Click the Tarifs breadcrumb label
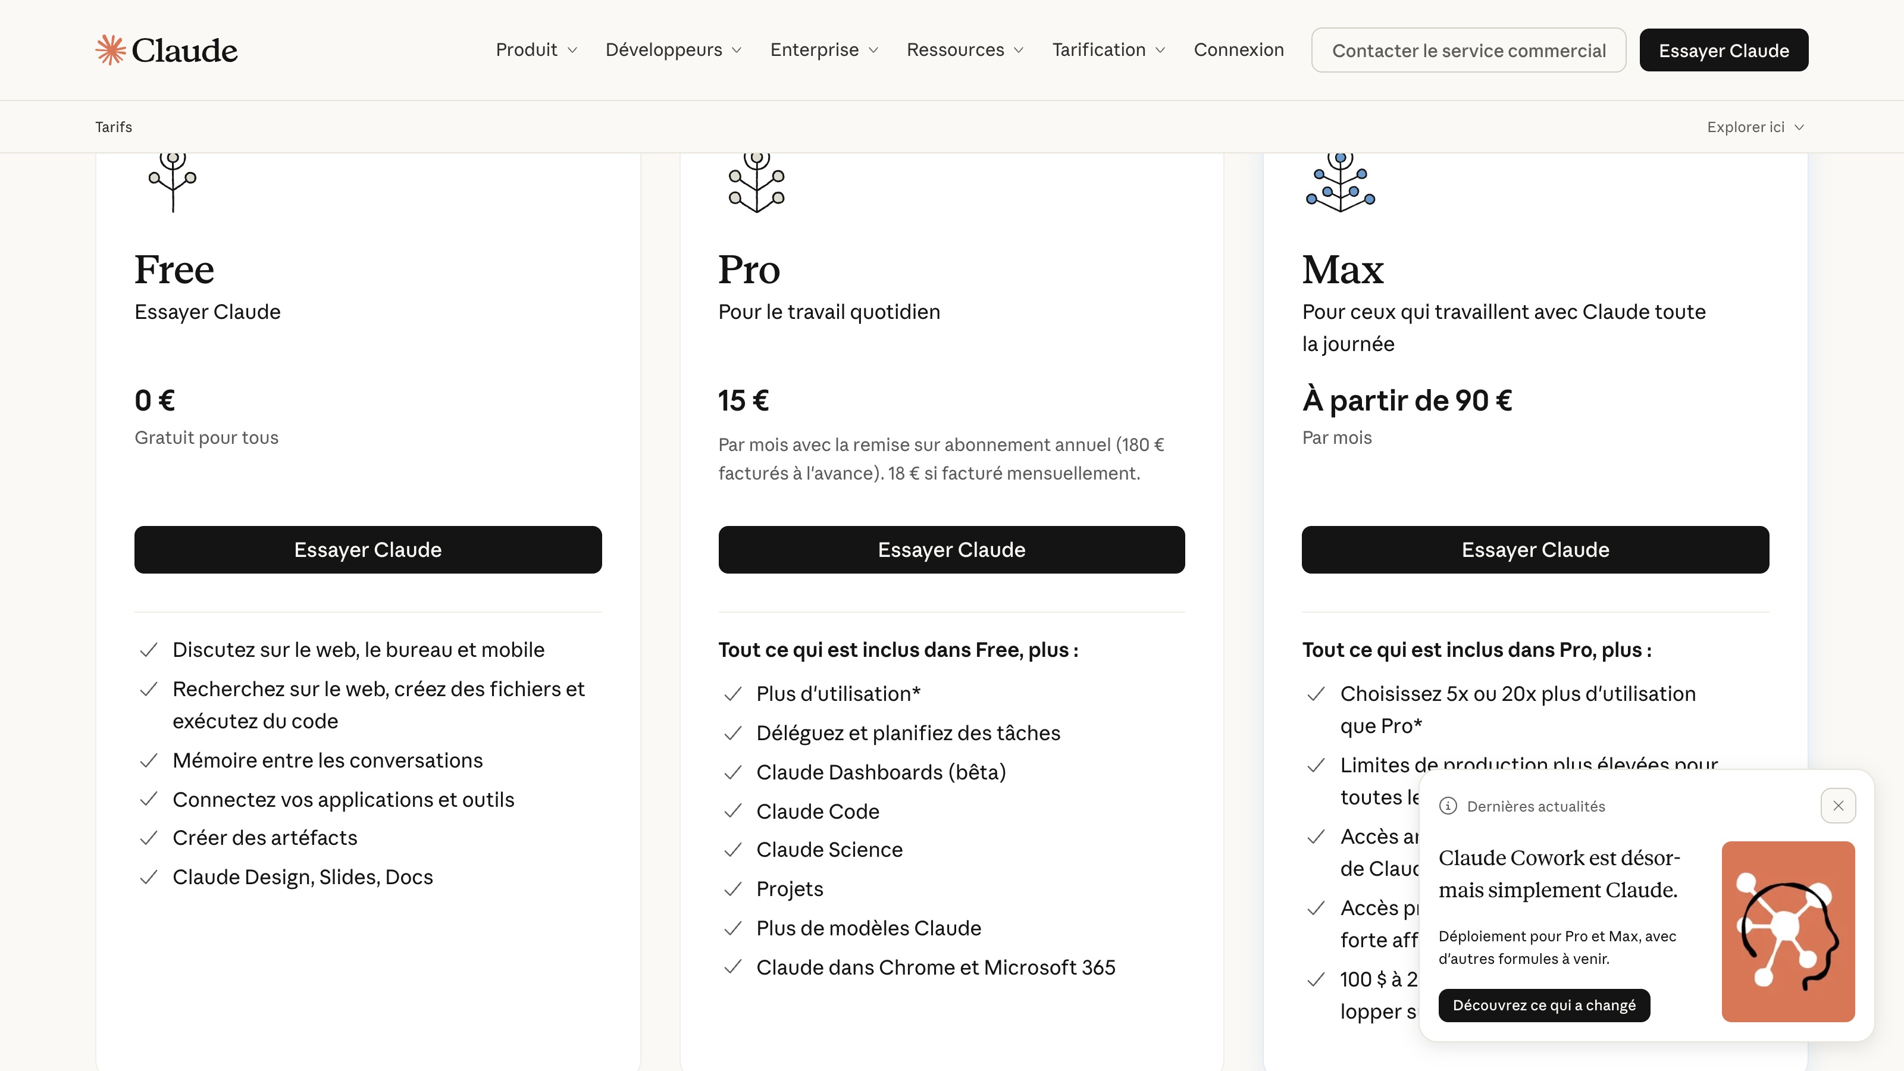This screenshot has width=1904, height=1071. [x=114, y=127]
